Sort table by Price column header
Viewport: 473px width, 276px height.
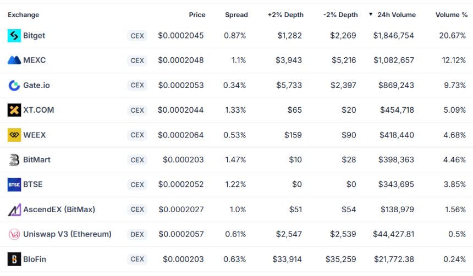pos(197,15)
